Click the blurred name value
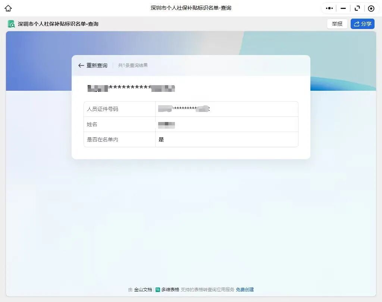Image resolution: width=382 pixels, height=302 pixels. pos(166,125)
